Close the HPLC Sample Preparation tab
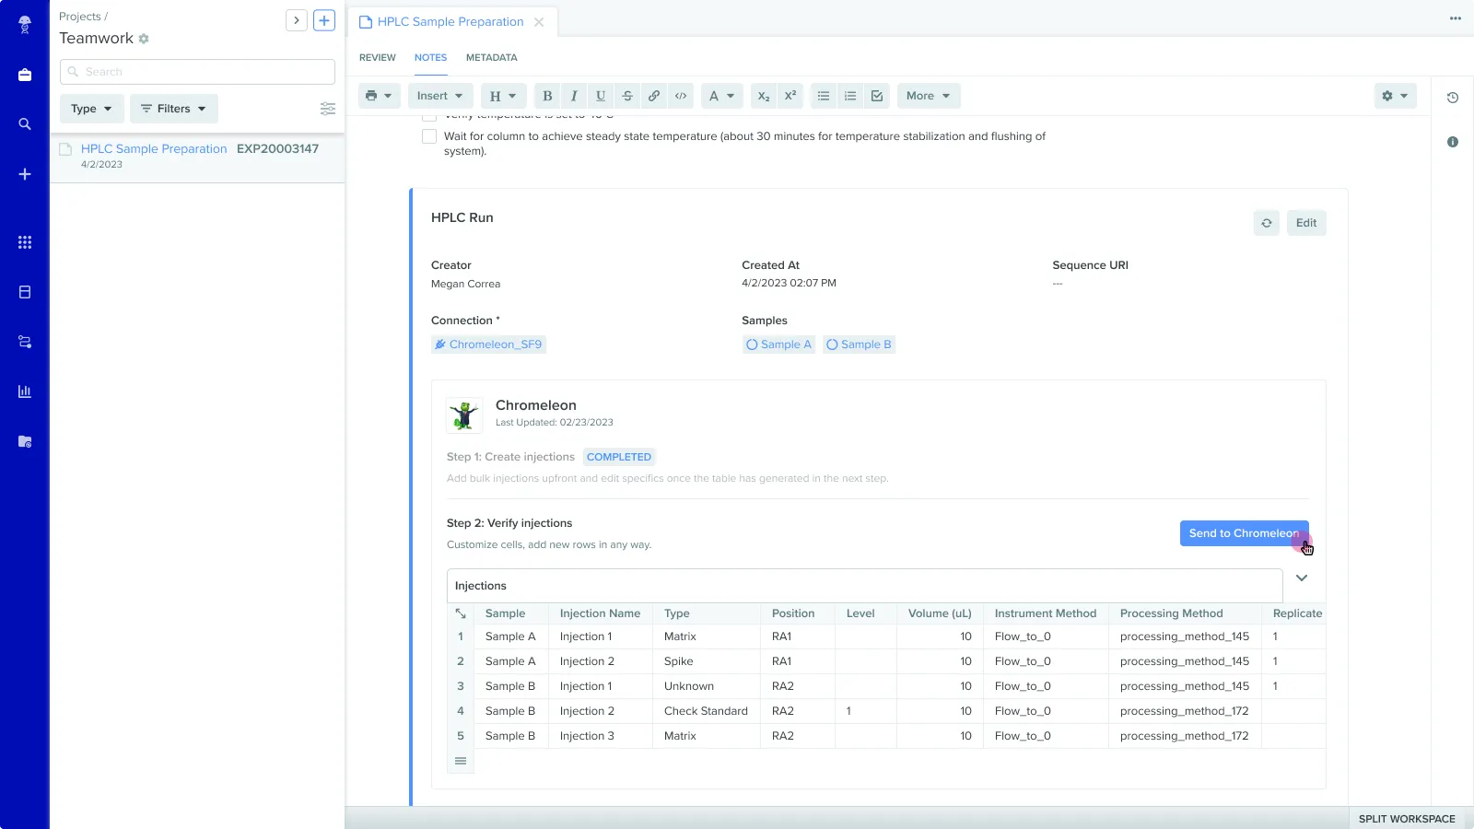Screen dimensions: 1474x829 tap(539, 22)
